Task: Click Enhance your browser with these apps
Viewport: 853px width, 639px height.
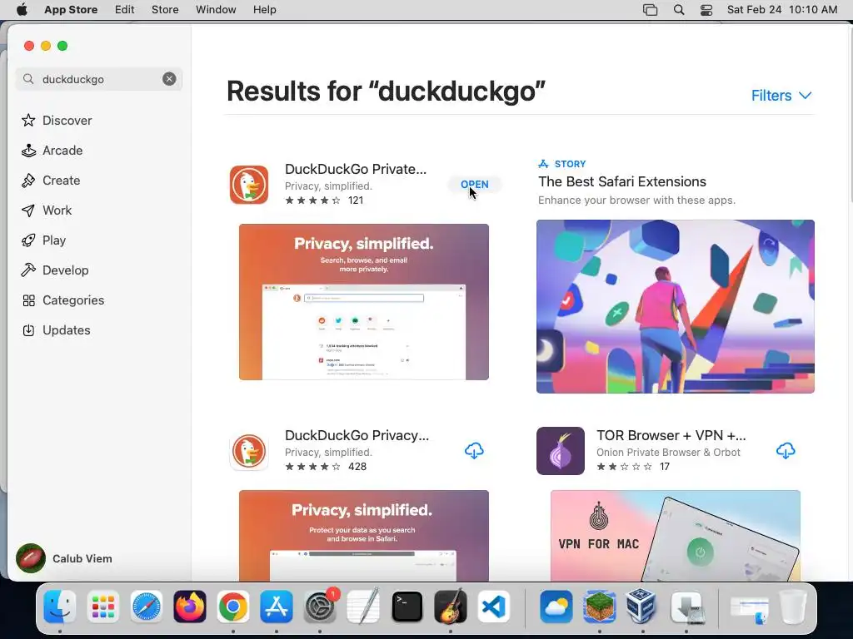Action: pos(636,200)
